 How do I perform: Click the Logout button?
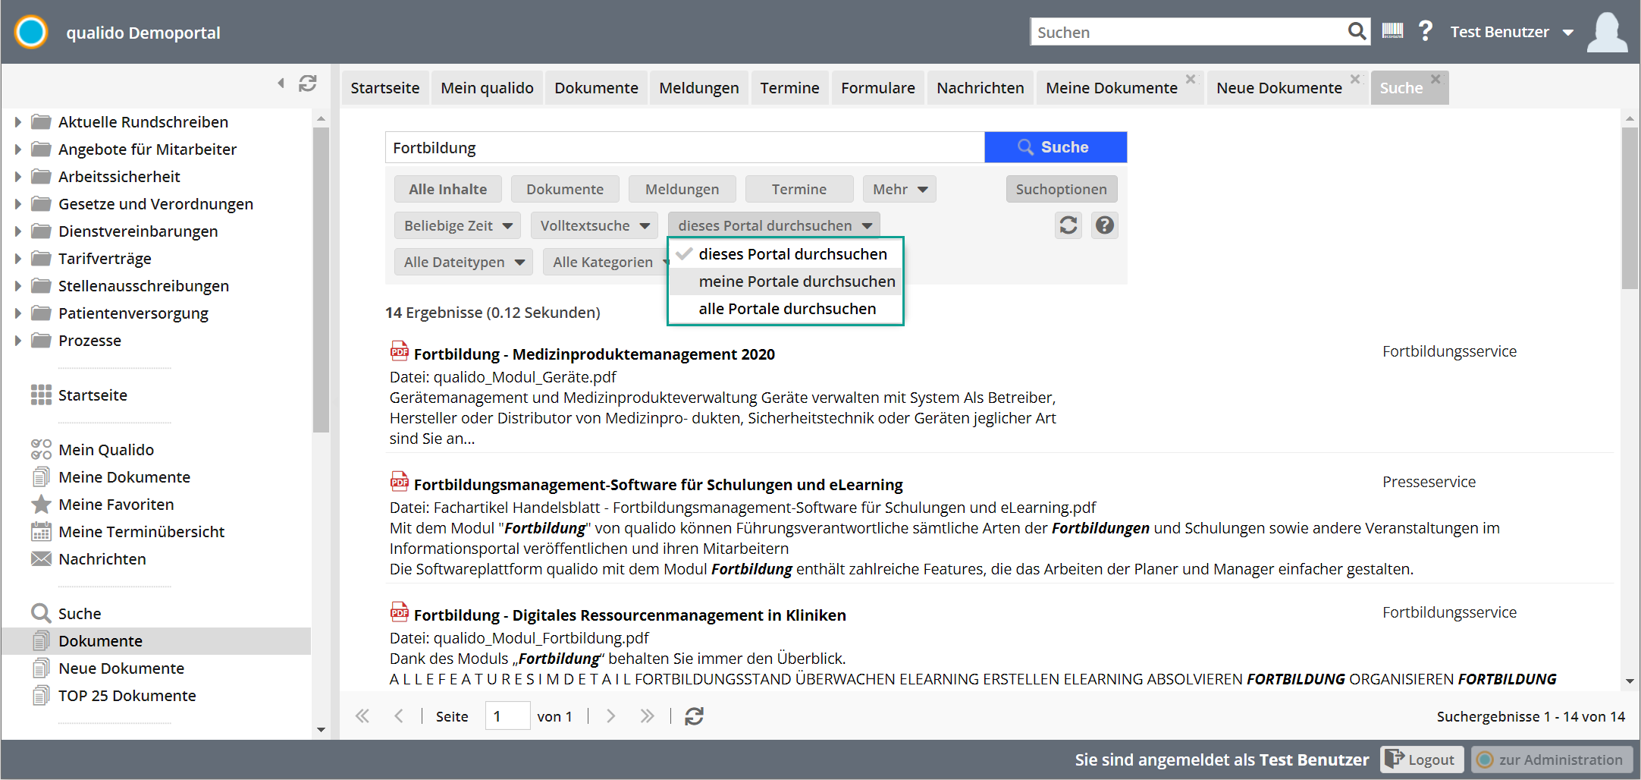click(x=1421, y=760)
